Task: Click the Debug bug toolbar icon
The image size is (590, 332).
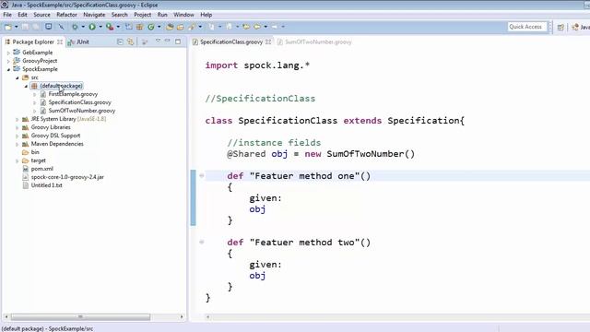Action: click(x=75, y=27)
